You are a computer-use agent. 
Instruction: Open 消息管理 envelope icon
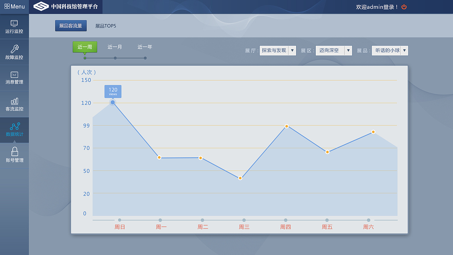[x=14, y=75]
